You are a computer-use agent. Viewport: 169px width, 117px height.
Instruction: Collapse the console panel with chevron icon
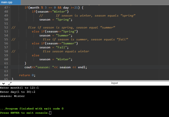(x=3, y=84)
